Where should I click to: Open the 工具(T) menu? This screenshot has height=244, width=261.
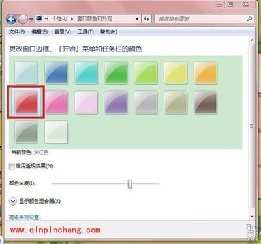pos(85,32)
